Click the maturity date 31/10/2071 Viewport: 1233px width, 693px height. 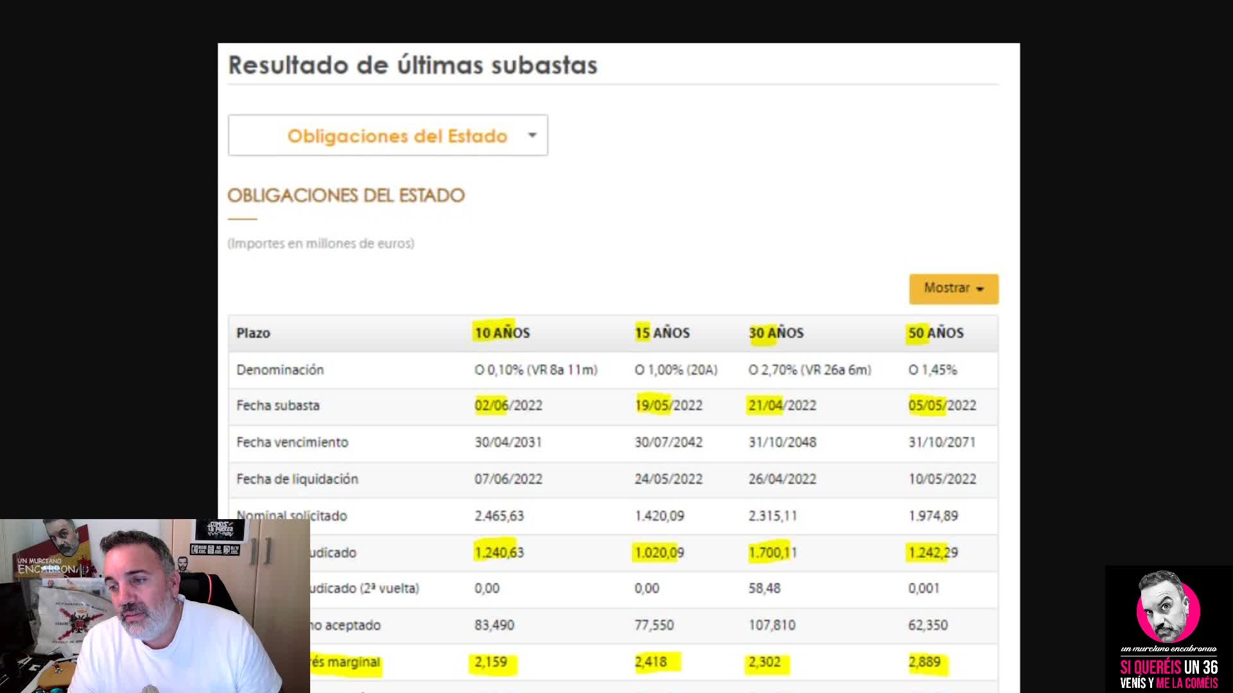click(942, 442)
